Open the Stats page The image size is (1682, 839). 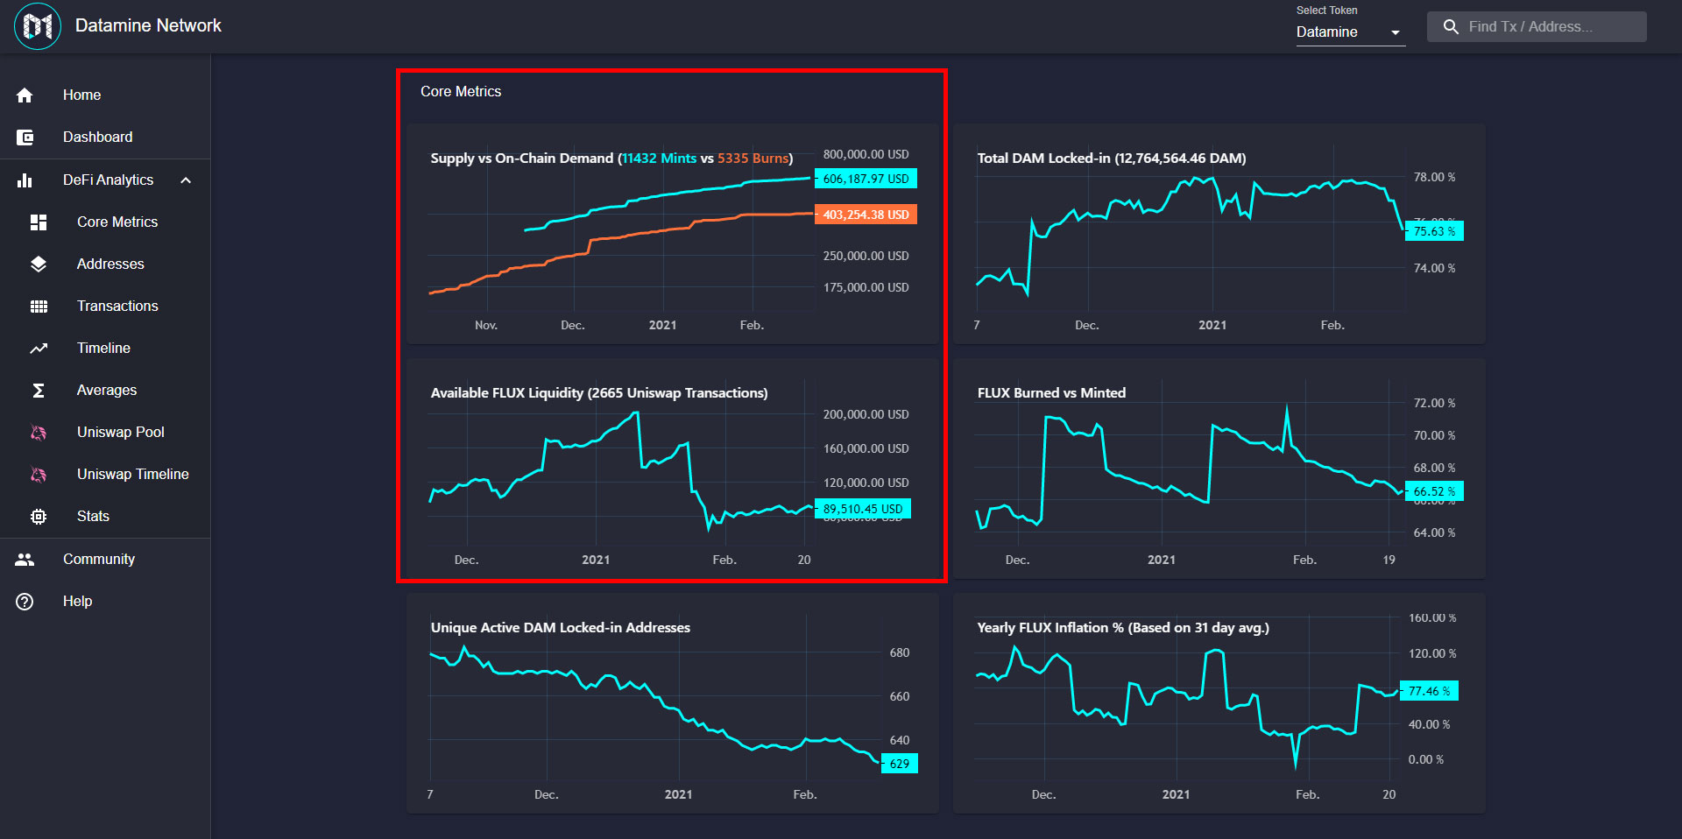[105, 516]
